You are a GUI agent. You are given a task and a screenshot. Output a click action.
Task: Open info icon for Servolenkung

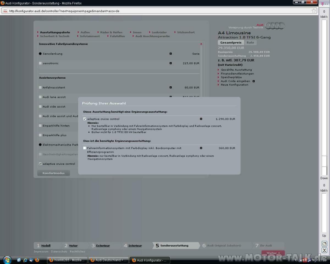[170, 54]
